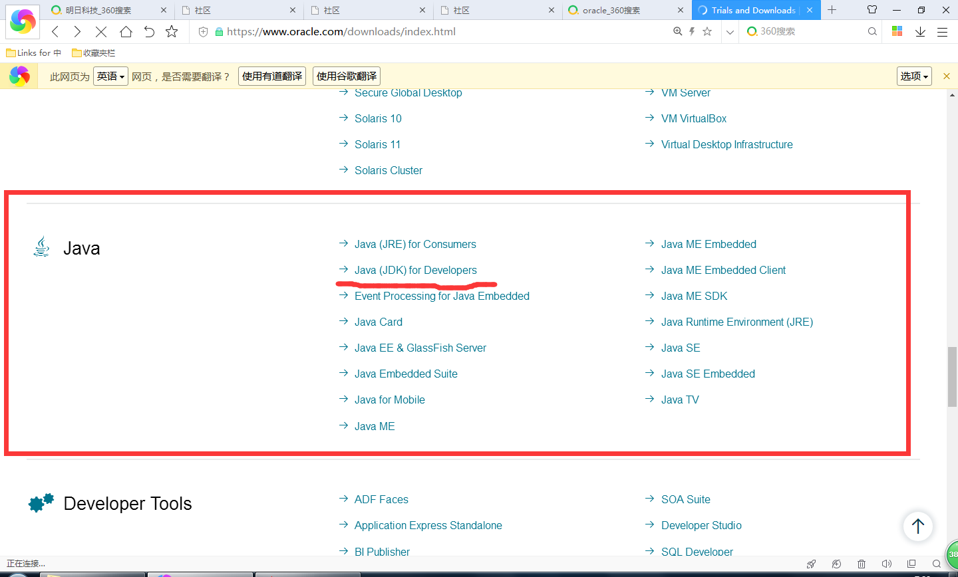Open the colorful apps grid icon
The width and height of the screenshot is (958, 577).
(897, 31)
